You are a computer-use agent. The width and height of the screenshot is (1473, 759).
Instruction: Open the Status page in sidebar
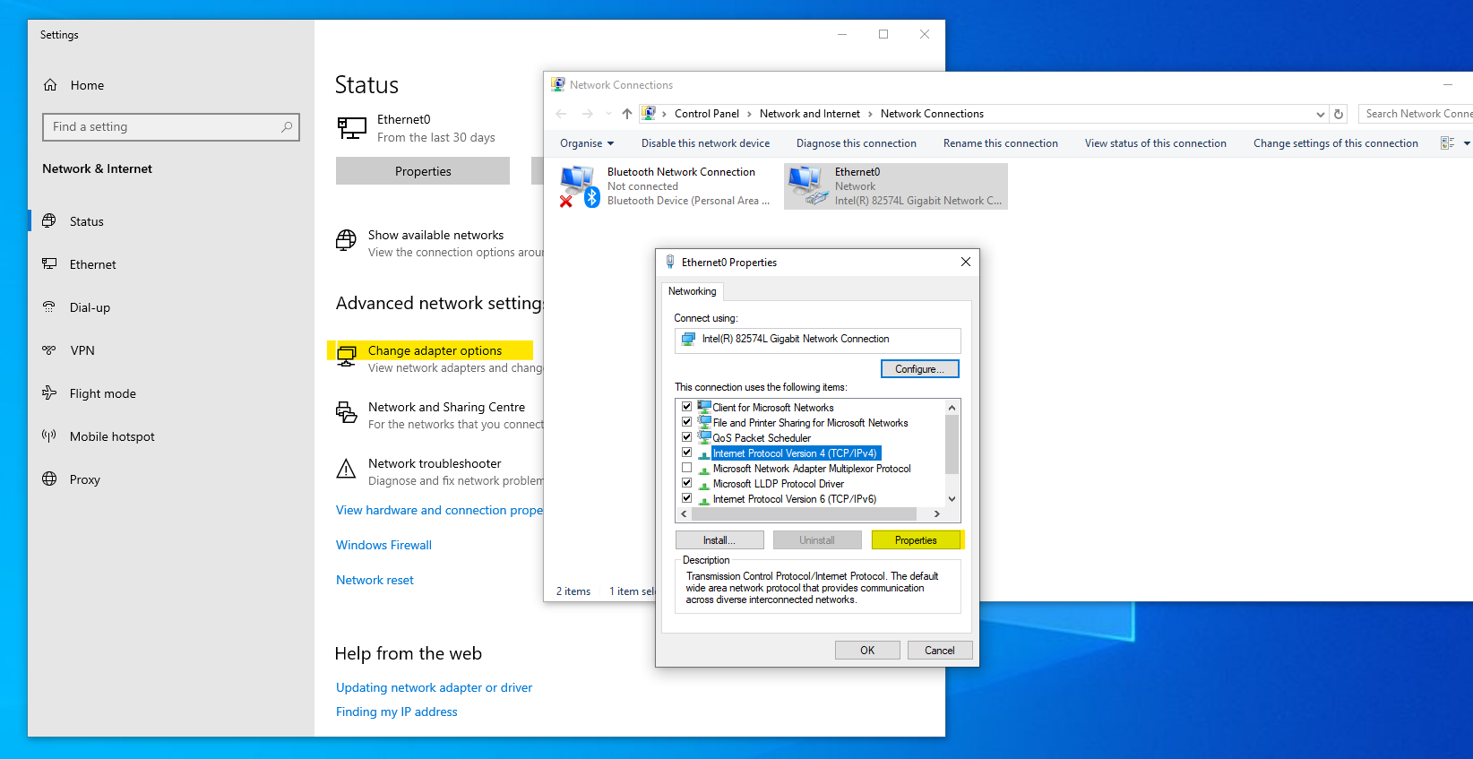(x=87, y=221)
